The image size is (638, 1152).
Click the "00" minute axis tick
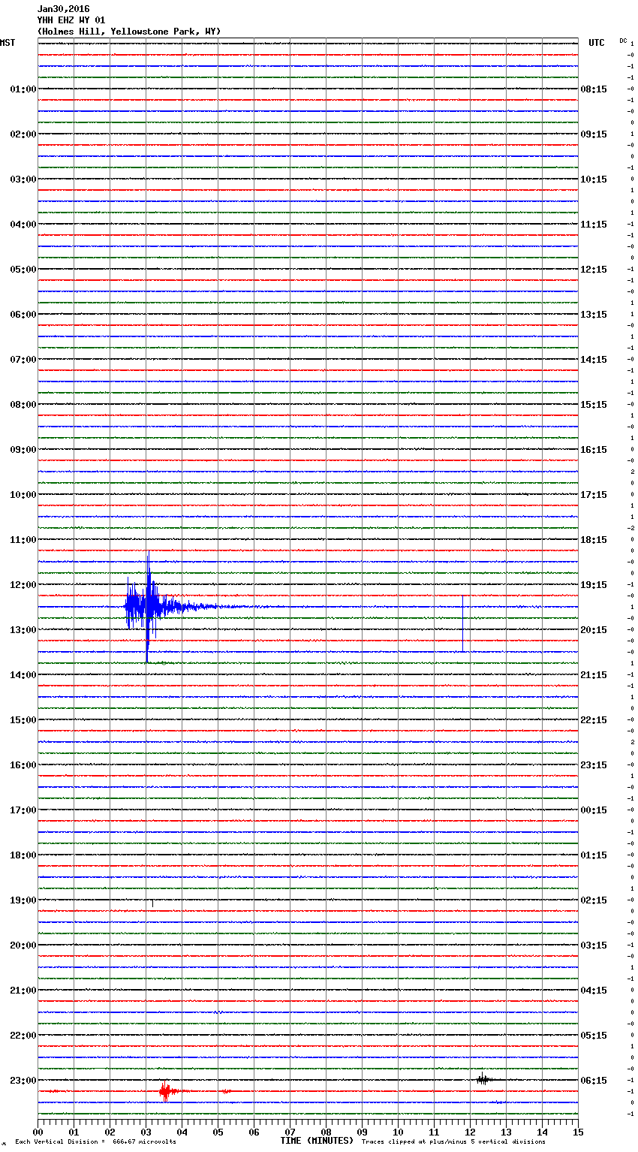(38, 1132)
